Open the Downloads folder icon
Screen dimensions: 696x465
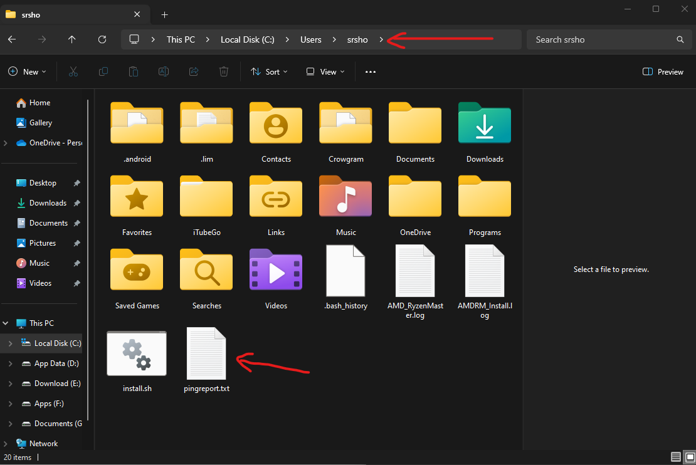coord(485,123)
